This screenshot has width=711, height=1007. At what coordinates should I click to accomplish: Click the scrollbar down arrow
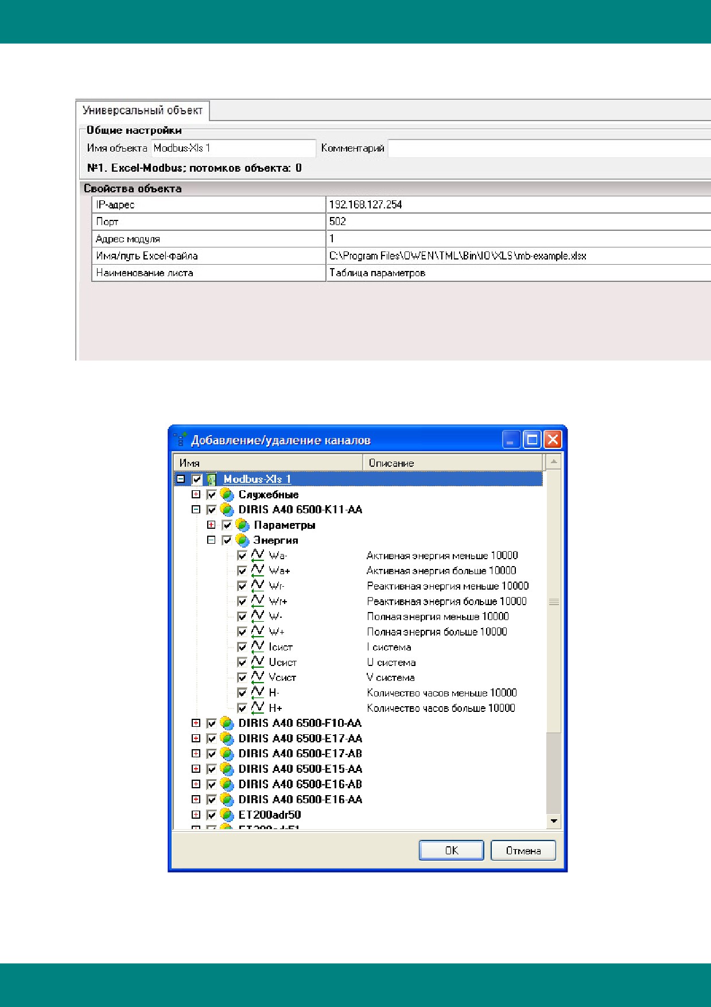tap(554, 821)
